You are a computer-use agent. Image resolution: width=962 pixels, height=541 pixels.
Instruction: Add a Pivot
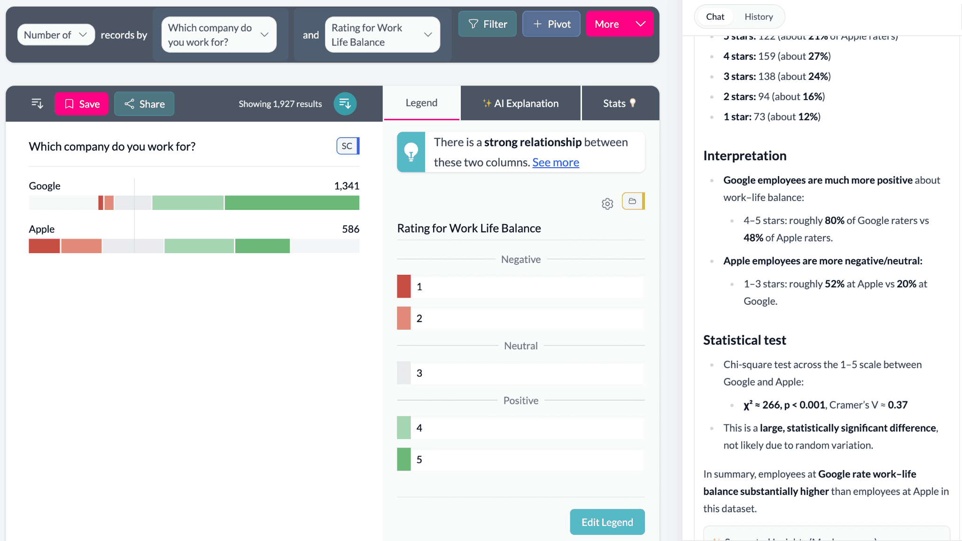tap(551, 24)
